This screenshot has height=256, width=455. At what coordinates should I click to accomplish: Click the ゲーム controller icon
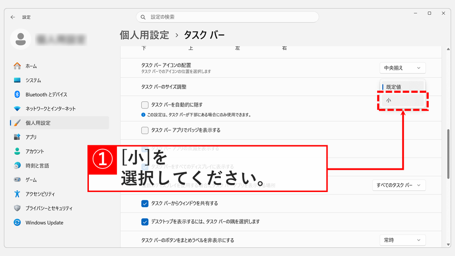pyautogui.click(x=17, y=180)
